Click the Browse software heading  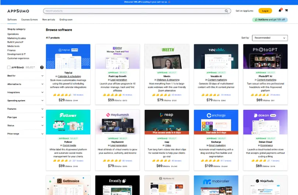(59, 30)
